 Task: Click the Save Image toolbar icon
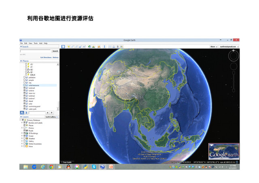[x=118, y=46]
